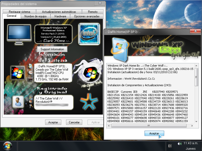This screenshot has height=151, width=202.
Task: Click the 'Instalacion de Componentes y Actualizaciones (243):' line
Action: click(x=139, y=85)
